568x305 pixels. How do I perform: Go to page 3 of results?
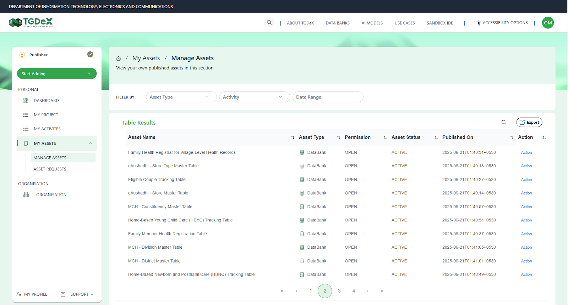339,291
